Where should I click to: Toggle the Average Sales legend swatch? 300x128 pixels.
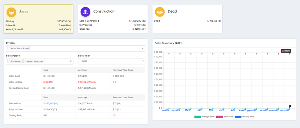[x=198, y=117]
